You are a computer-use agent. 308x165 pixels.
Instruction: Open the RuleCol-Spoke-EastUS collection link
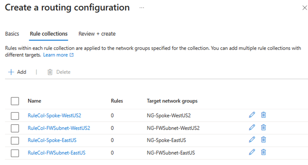[52, 140]
